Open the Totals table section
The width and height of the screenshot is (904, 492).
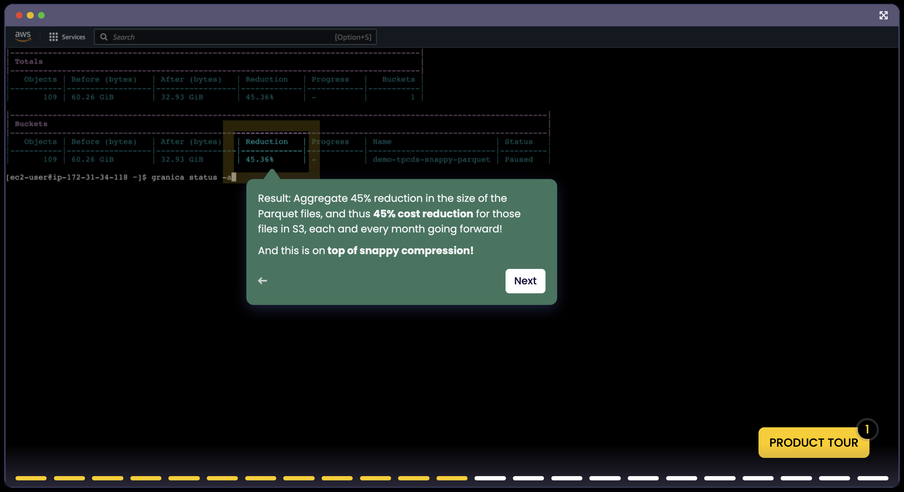coord(29,61)
